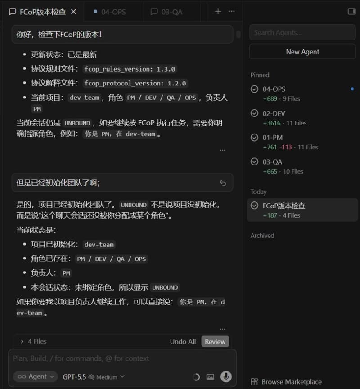Click the microphone voice input icon
Screen dimensions: 360x389
pyautogui.click(x=226, y=376)
